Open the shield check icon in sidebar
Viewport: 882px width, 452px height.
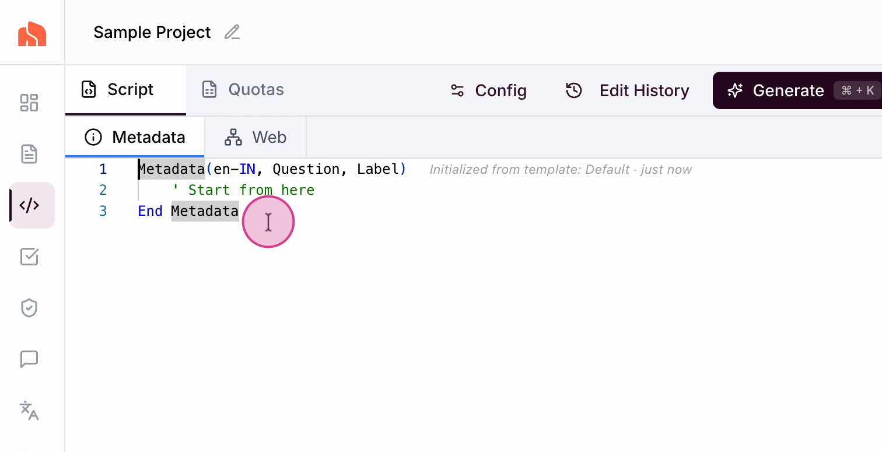pyautogui.click(x=29, y=308)
